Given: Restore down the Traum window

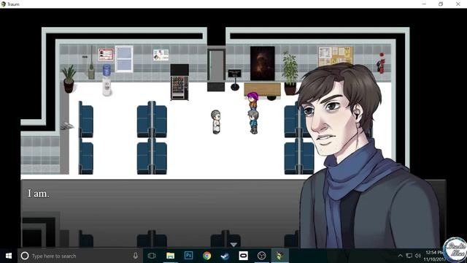Looking at the screenshot, I should tap(441, 4).
